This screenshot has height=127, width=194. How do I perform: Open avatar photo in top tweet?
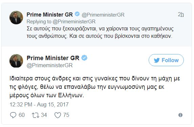(16, 18)
